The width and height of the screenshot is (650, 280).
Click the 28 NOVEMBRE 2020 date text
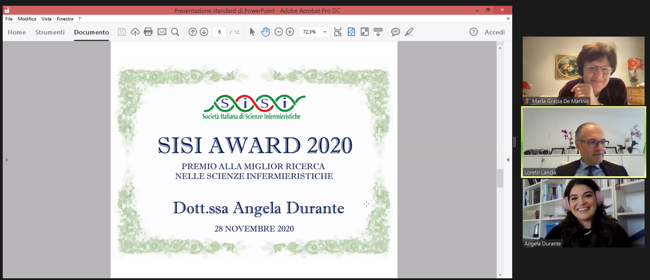click(254, 229)
